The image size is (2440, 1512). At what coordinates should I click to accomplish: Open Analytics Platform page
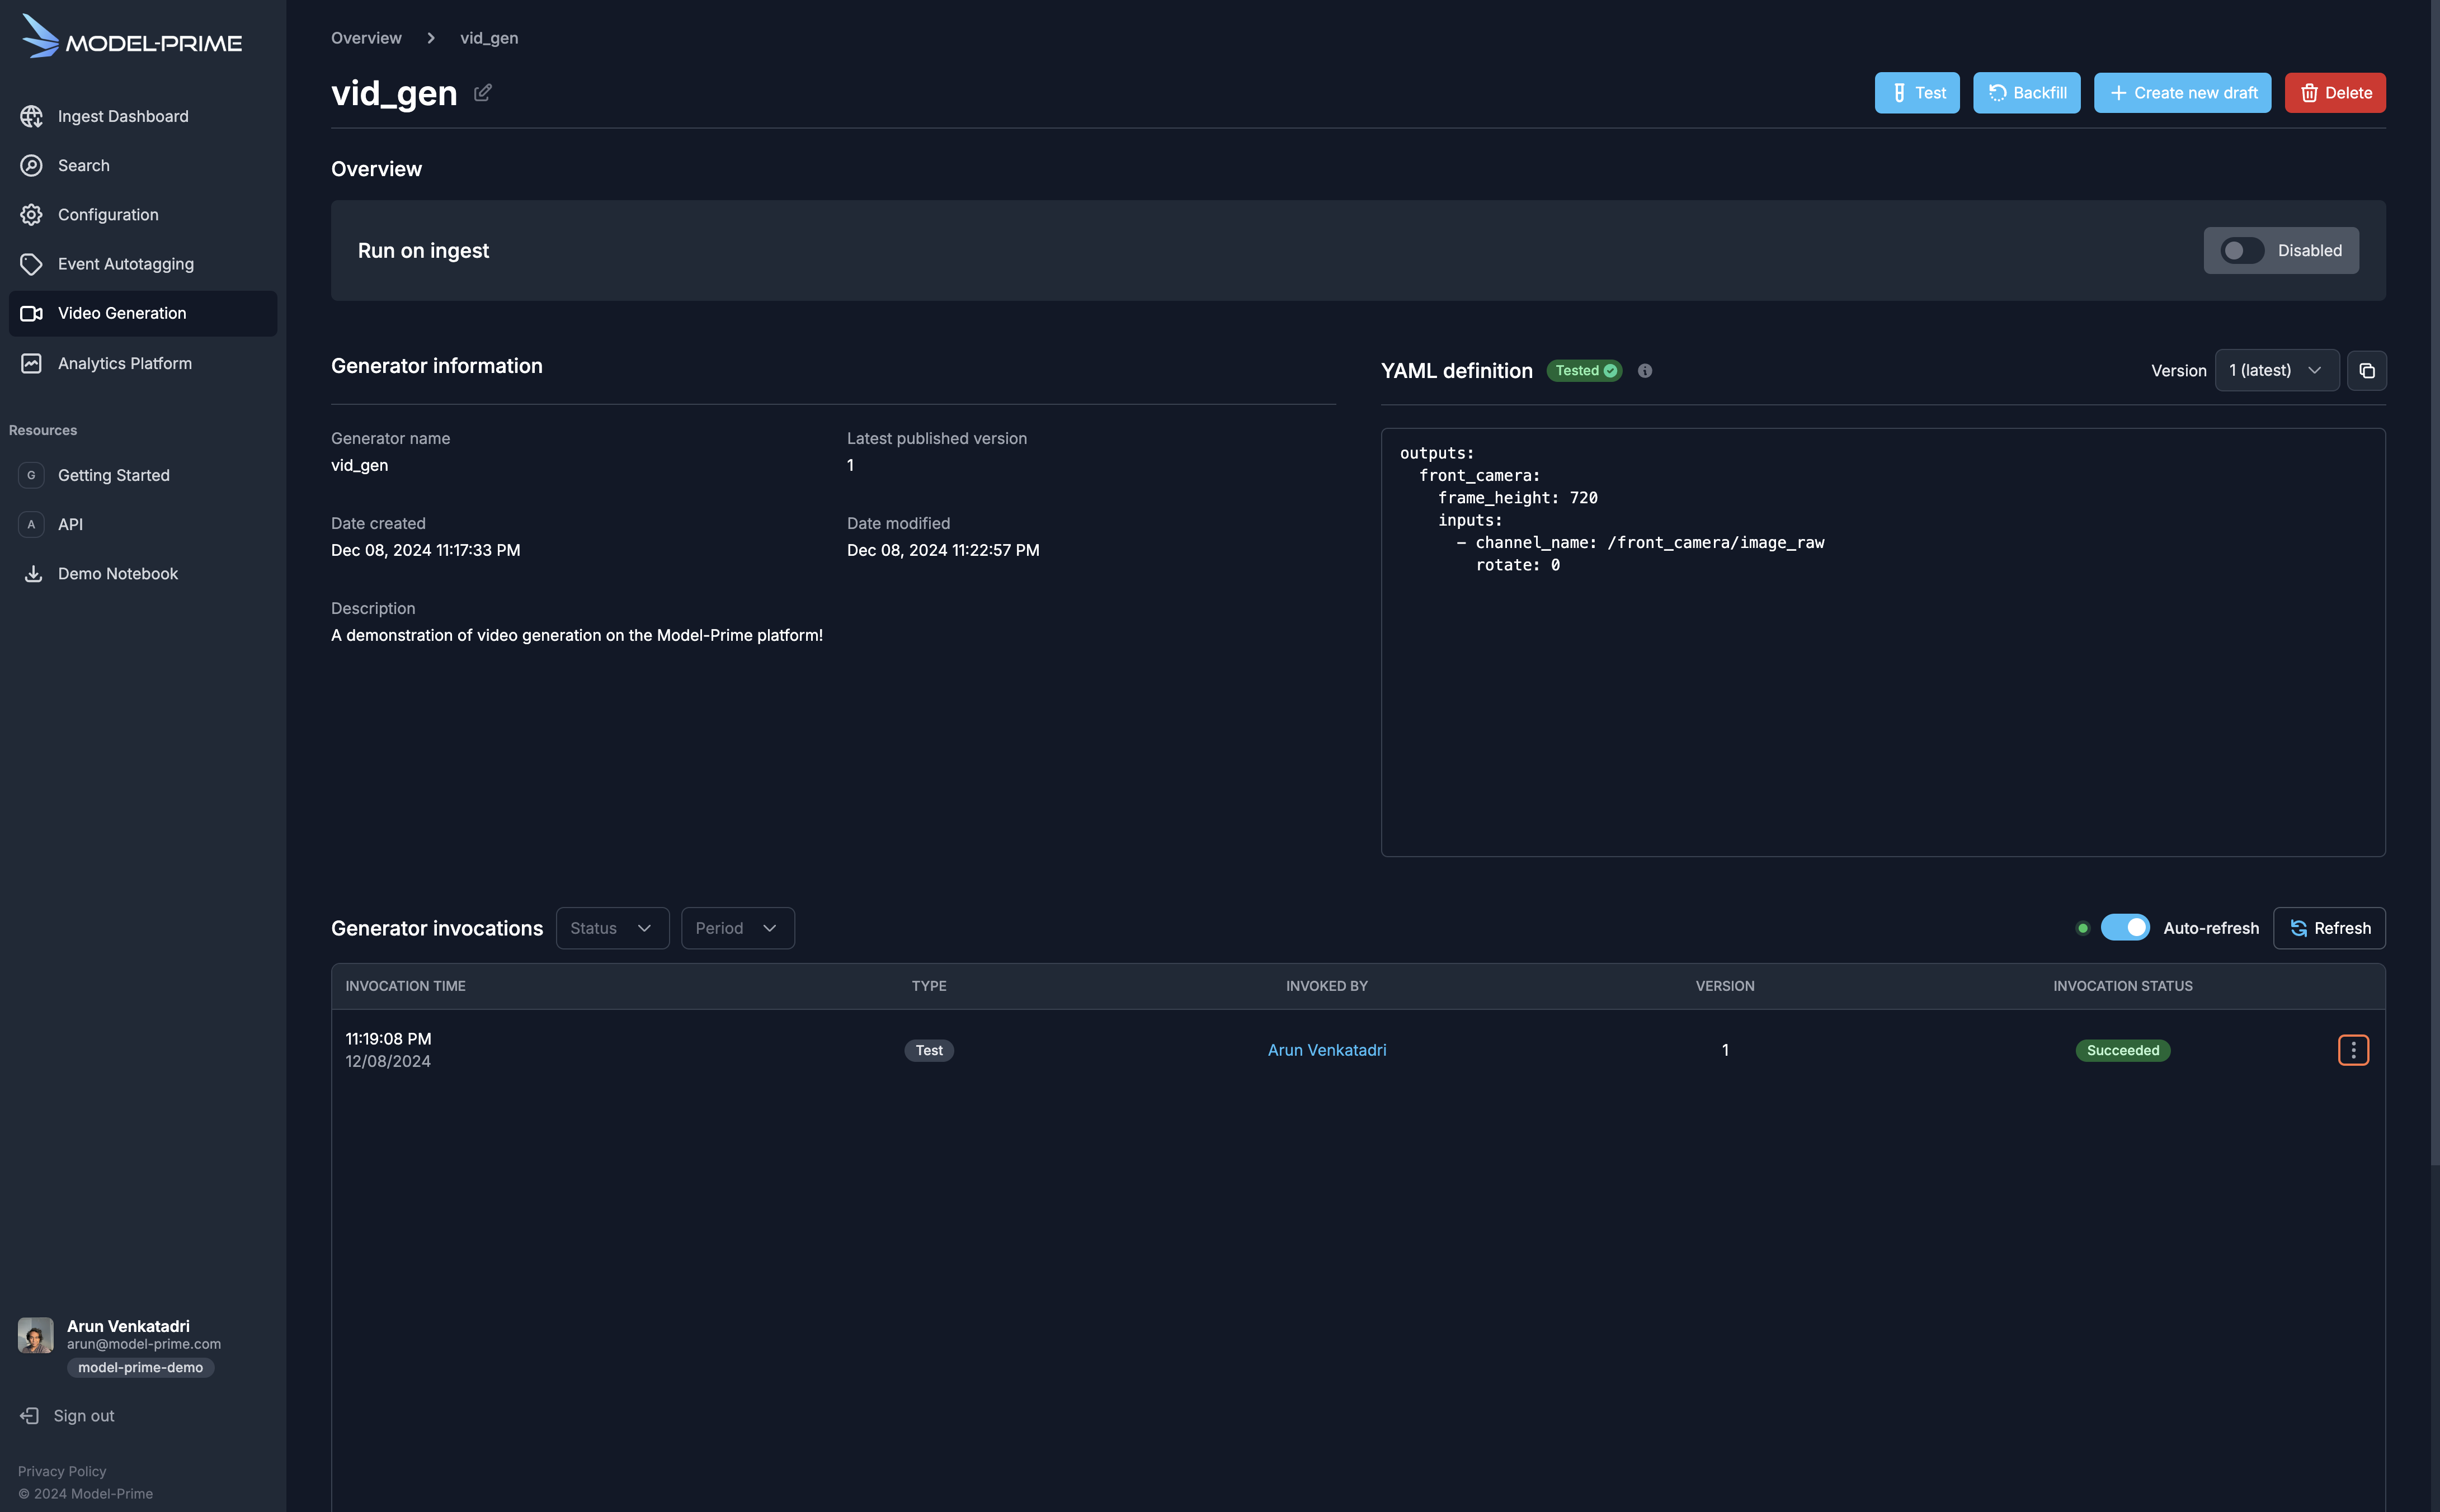(143, 363)
